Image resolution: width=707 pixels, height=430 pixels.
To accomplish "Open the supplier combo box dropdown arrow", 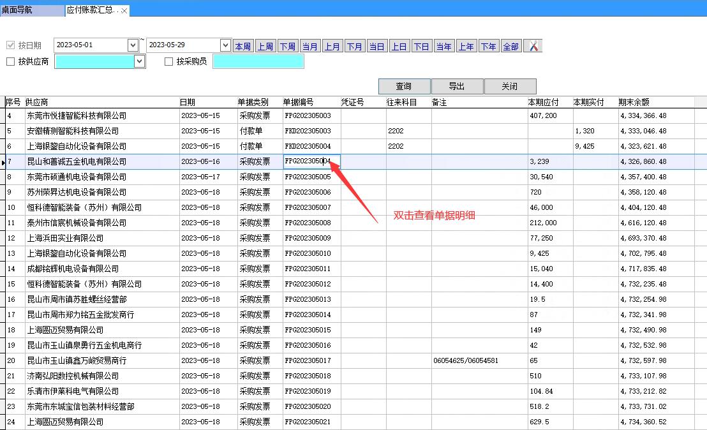I will [139, 61].
